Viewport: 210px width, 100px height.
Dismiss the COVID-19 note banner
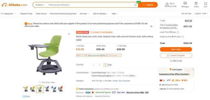151,26
